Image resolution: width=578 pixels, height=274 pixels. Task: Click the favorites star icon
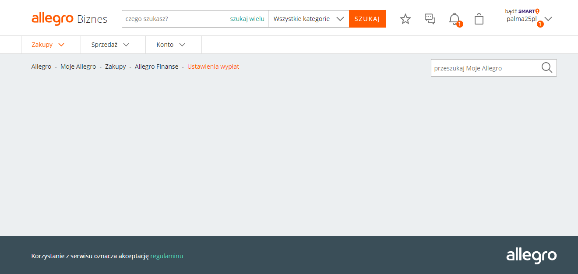(x=405, y=19)
